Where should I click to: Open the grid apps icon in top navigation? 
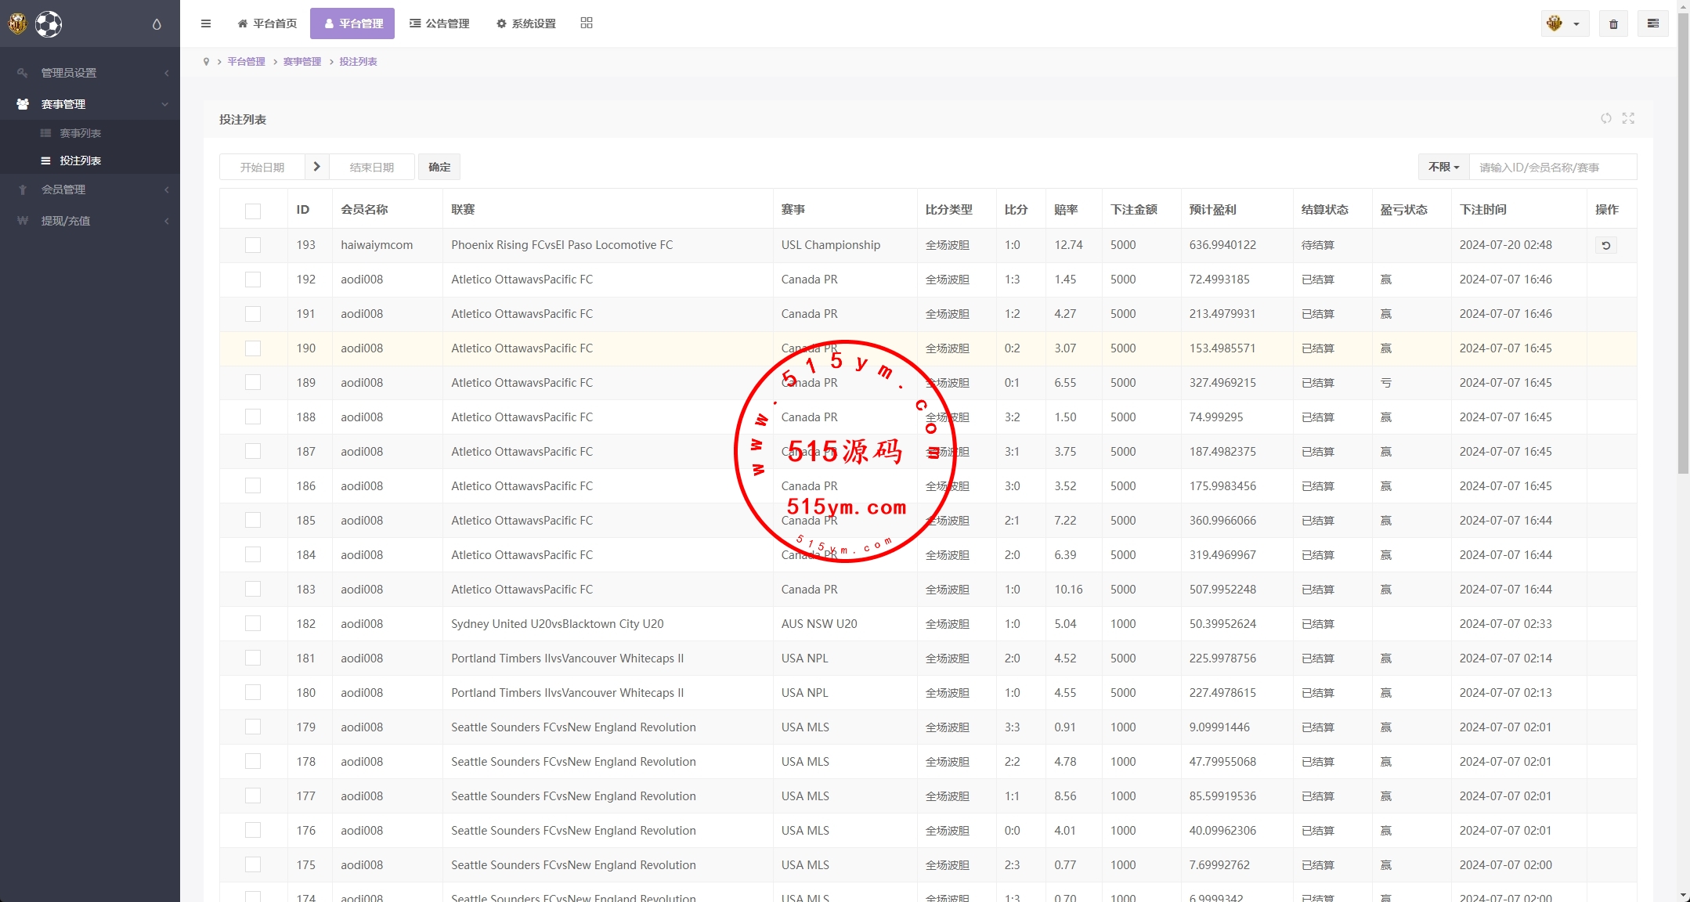[587, 23]
